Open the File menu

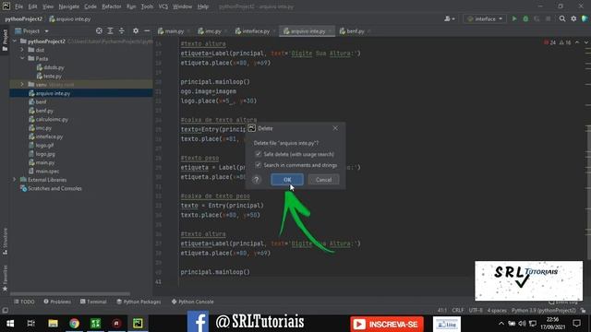[x=18, y=6]
